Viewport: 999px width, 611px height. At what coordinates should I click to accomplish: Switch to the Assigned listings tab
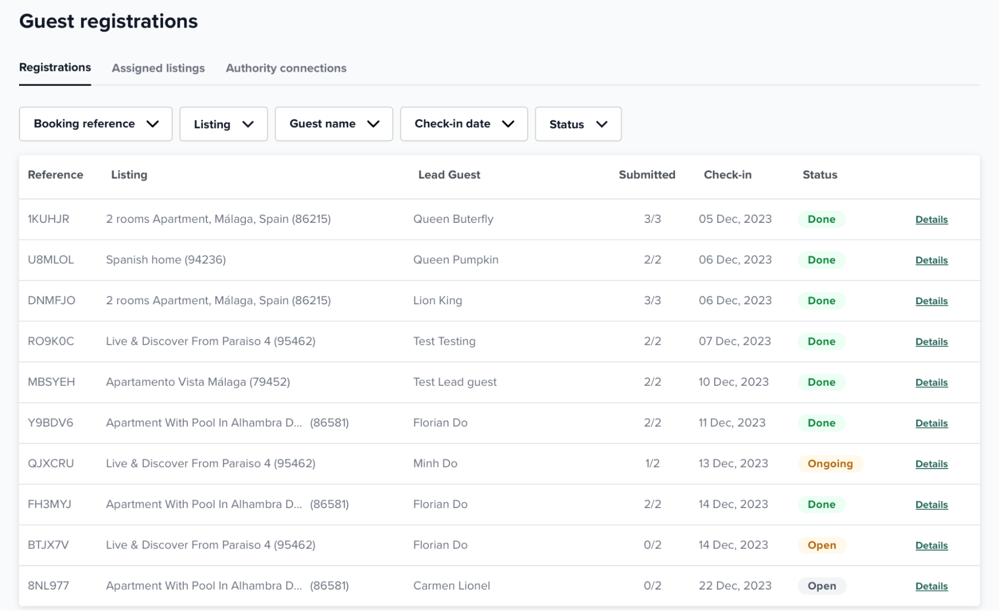(158, 68)
